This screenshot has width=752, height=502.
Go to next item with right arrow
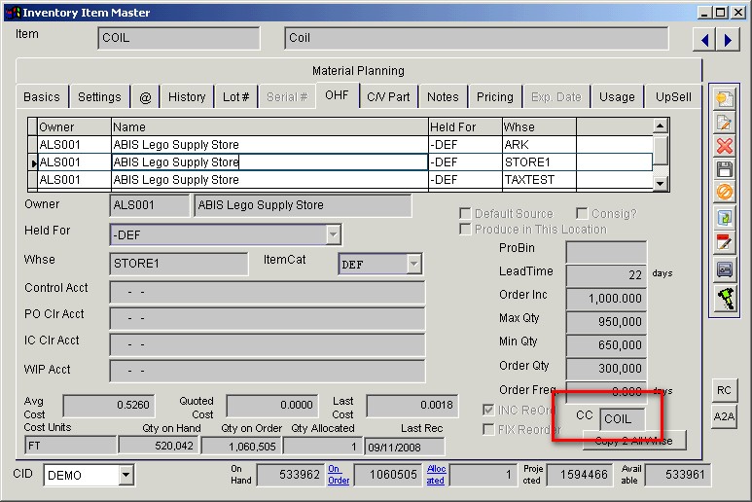coord(728,39)
